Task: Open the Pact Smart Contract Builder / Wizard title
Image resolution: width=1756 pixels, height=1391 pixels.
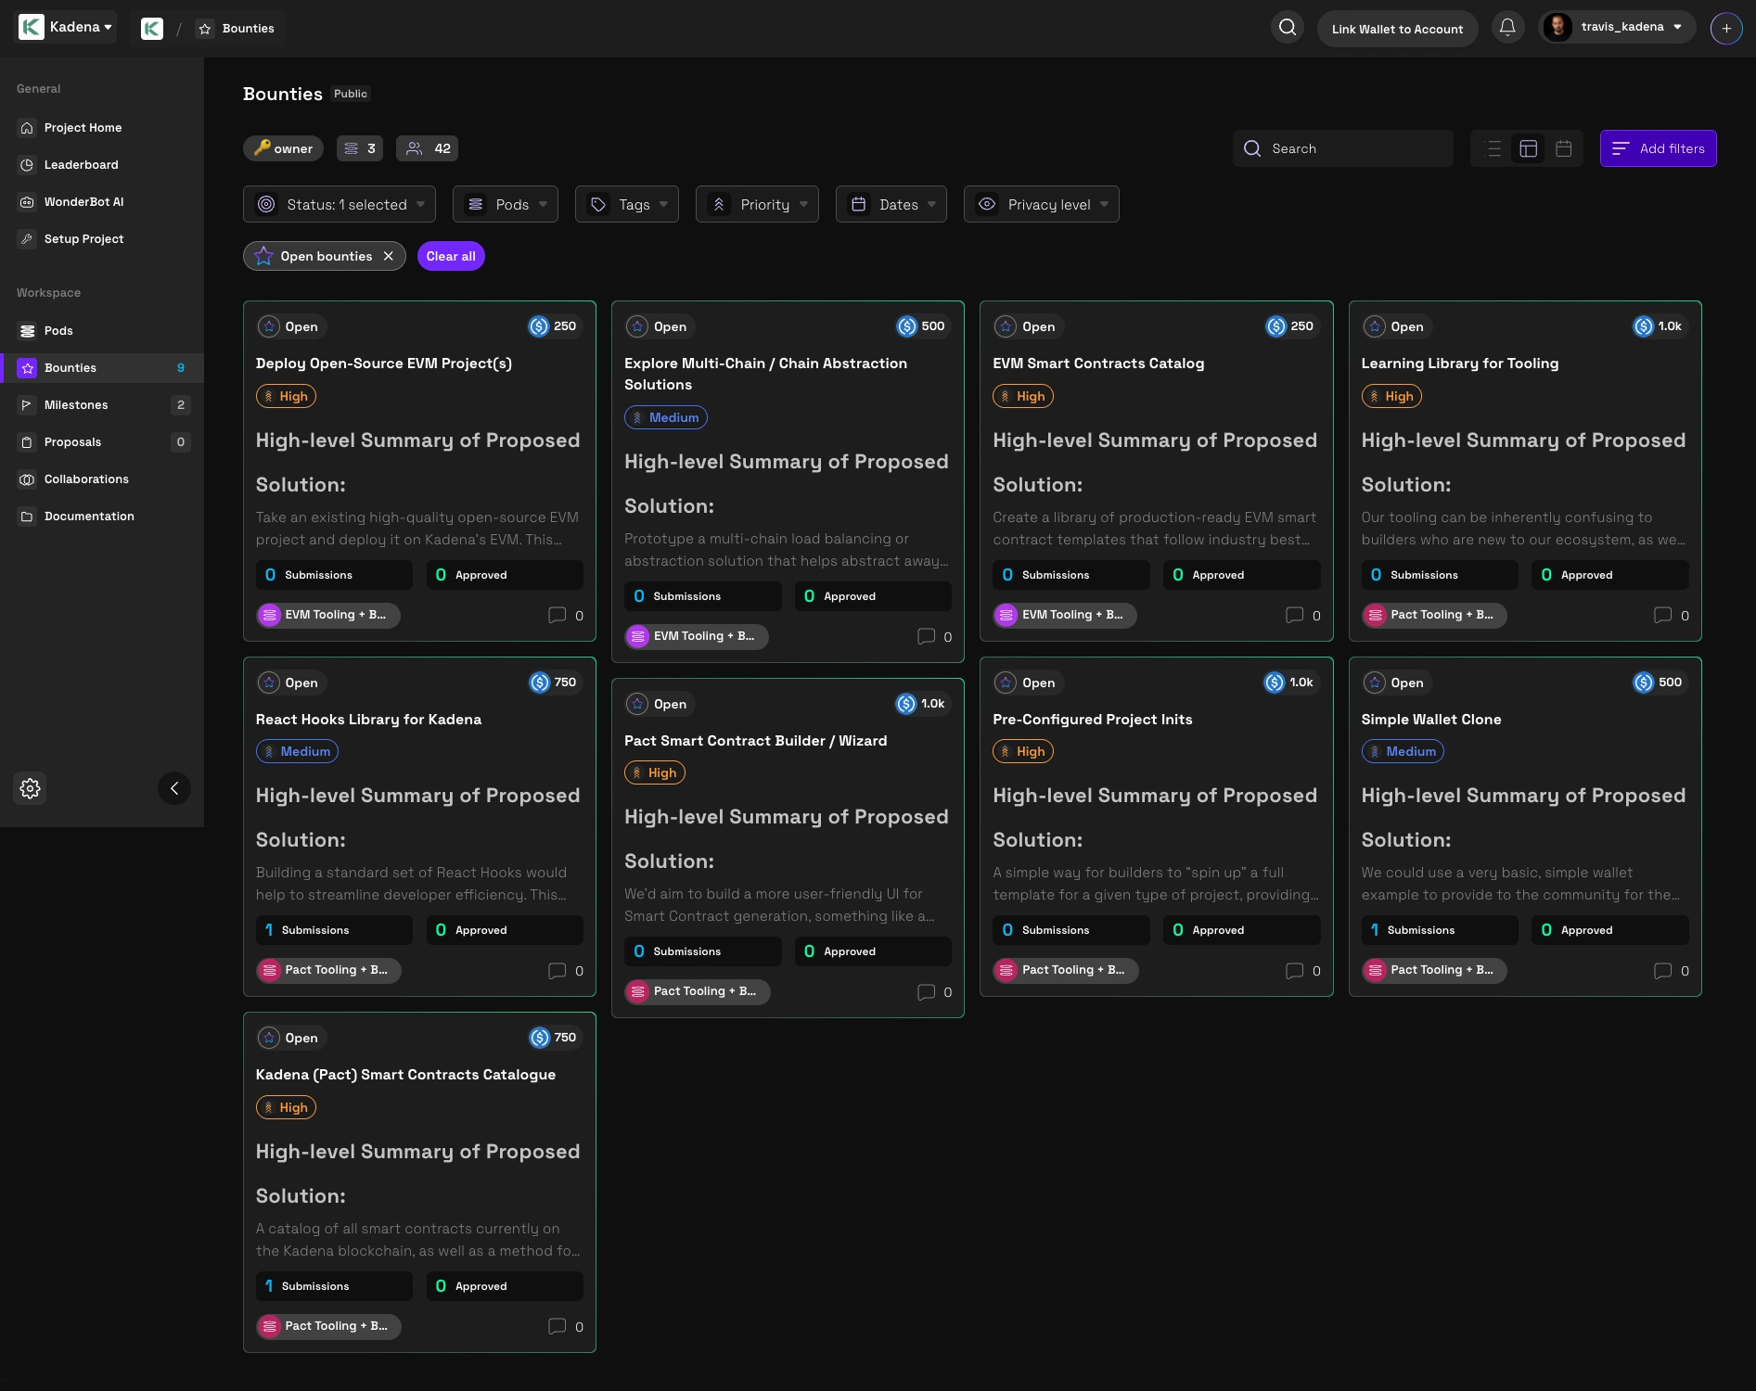Action: pos(756,741)
